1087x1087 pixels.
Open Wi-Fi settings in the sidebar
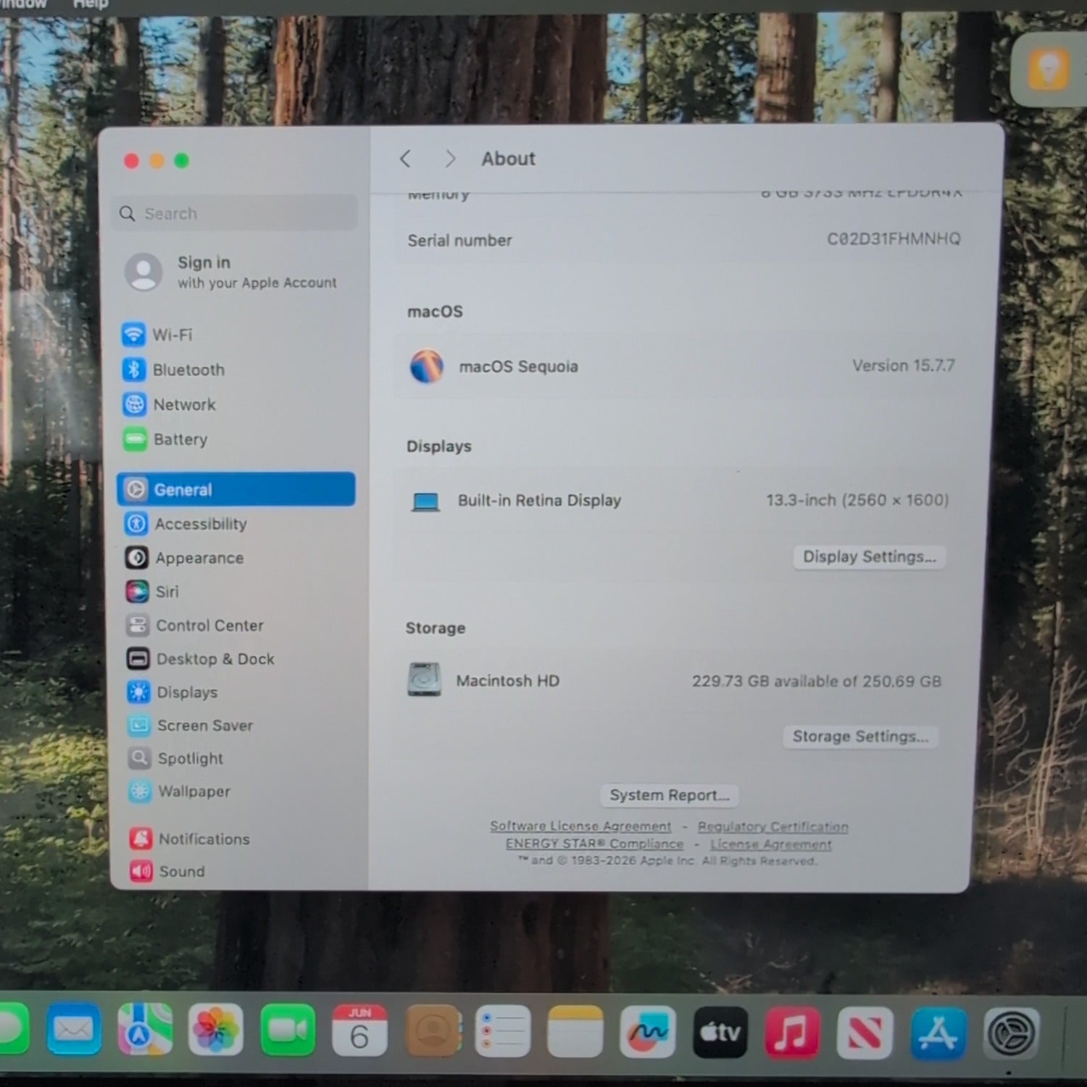pos(157,335)
